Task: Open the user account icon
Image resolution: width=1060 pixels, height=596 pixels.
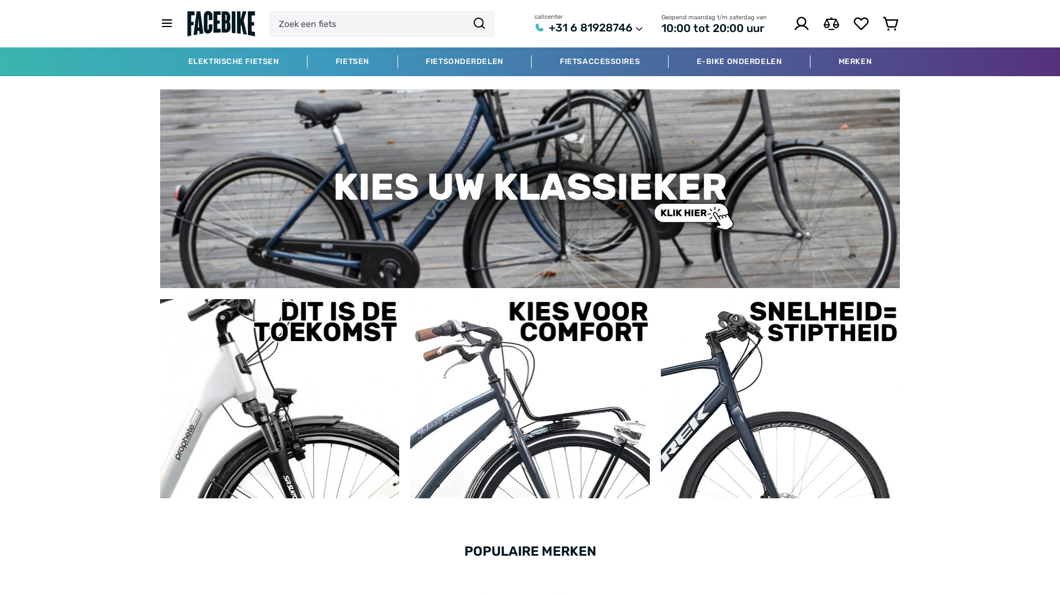Action: click(x=802, y=24)
